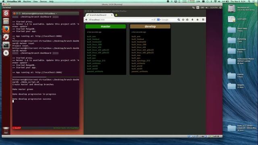Click the macOS clock Thu Nov 6
Viewport: 258px width, 145px height.
pos(238,1)
